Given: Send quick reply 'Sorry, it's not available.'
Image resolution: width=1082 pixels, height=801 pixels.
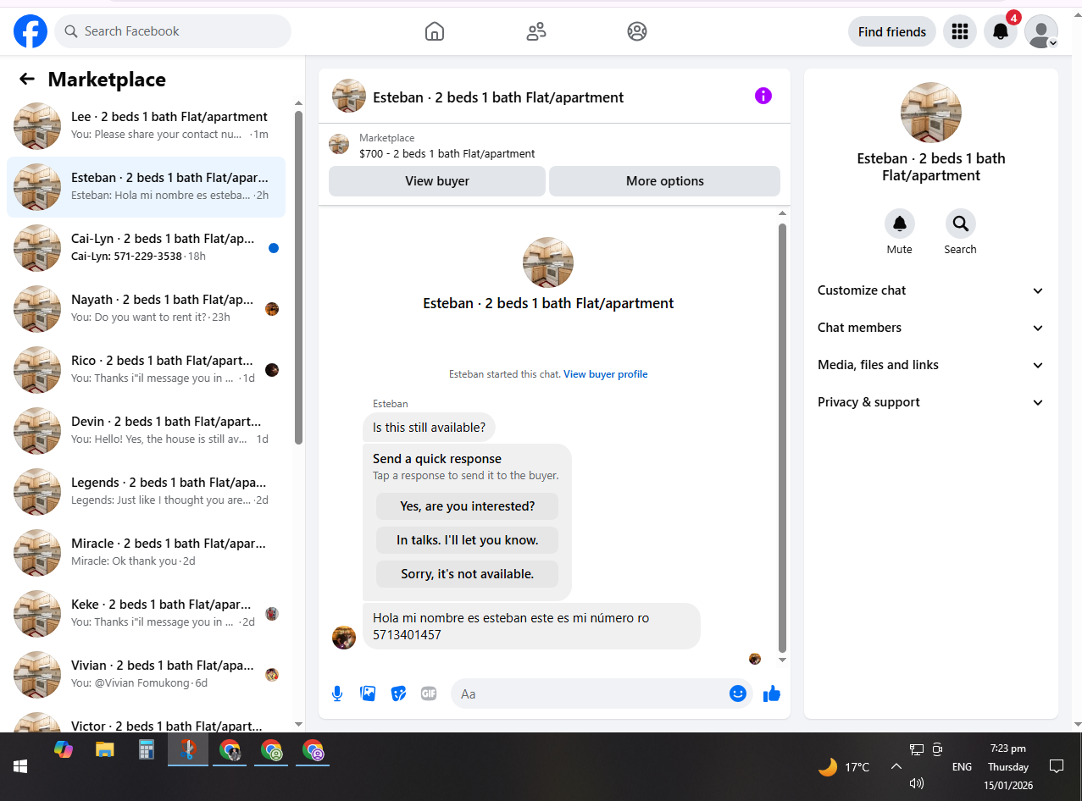Looking at the screenshot, I should pyautogui.click(x=468, y=574).
